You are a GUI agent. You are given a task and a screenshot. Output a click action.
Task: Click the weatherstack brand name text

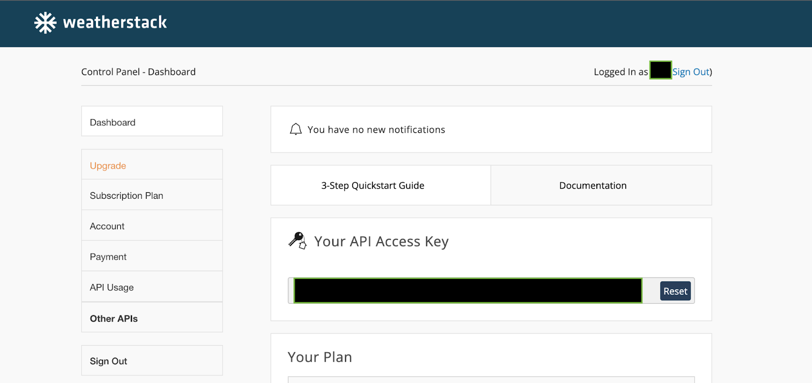(115, 22)
